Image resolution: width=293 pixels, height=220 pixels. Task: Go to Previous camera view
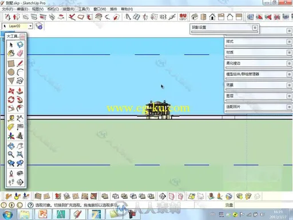(11, 163)
